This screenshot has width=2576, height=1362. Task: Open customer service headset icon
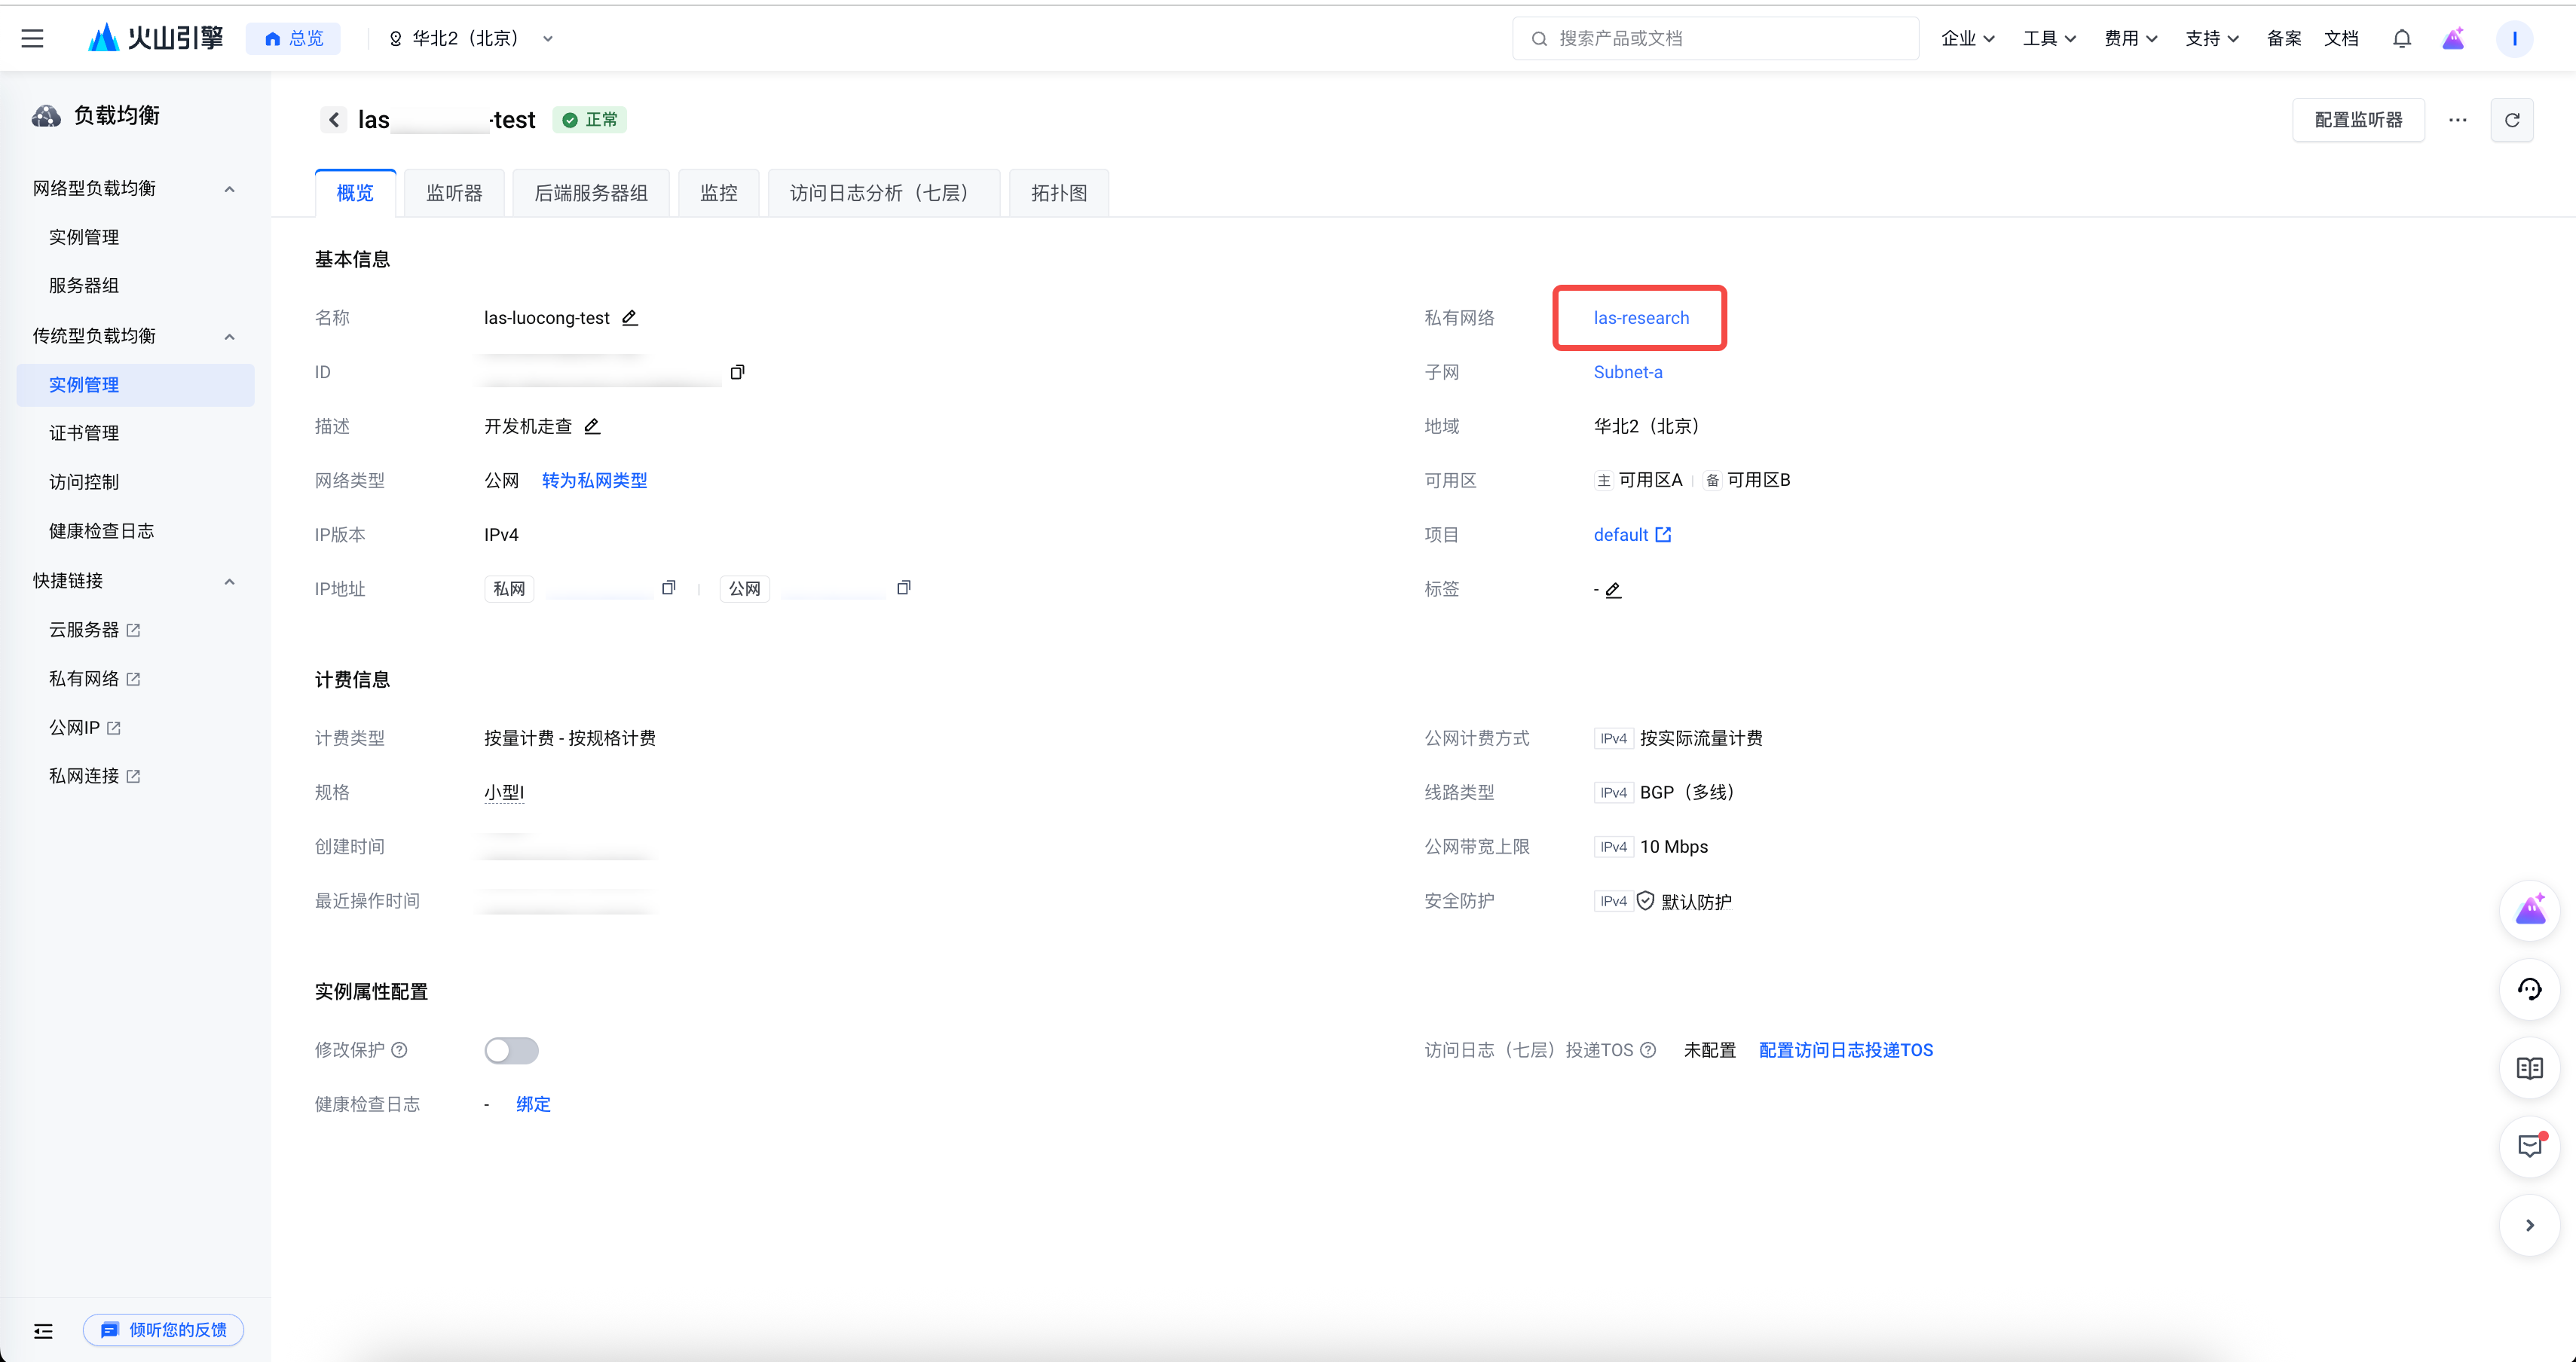pos(2529,989)
